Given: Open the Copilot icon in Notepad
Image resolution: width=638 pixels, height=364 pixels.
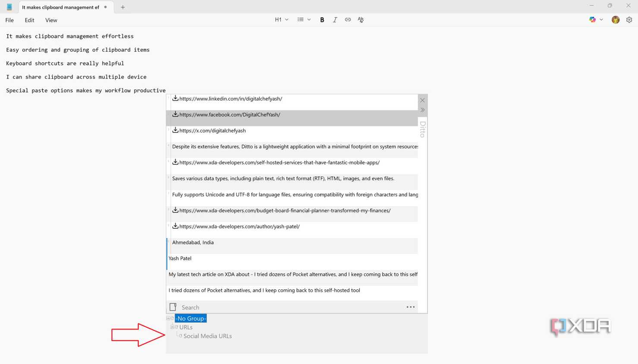Looking at the screenshot, I should (593, 20).
